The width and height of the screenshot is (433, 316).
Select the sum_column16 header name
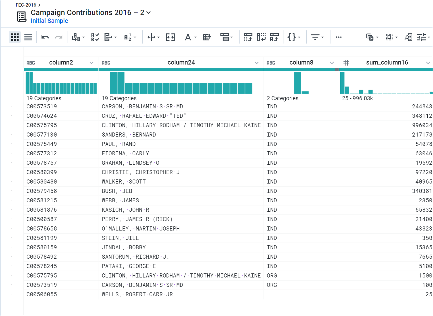tap(387, 62)
